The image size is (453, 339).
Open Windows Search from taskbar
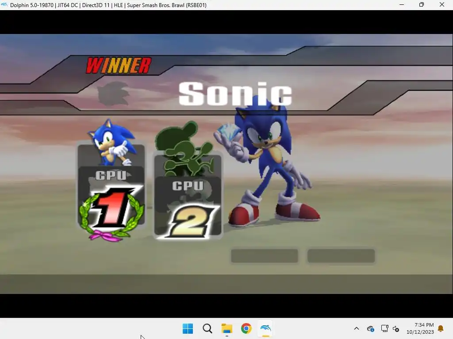point(207,328)
